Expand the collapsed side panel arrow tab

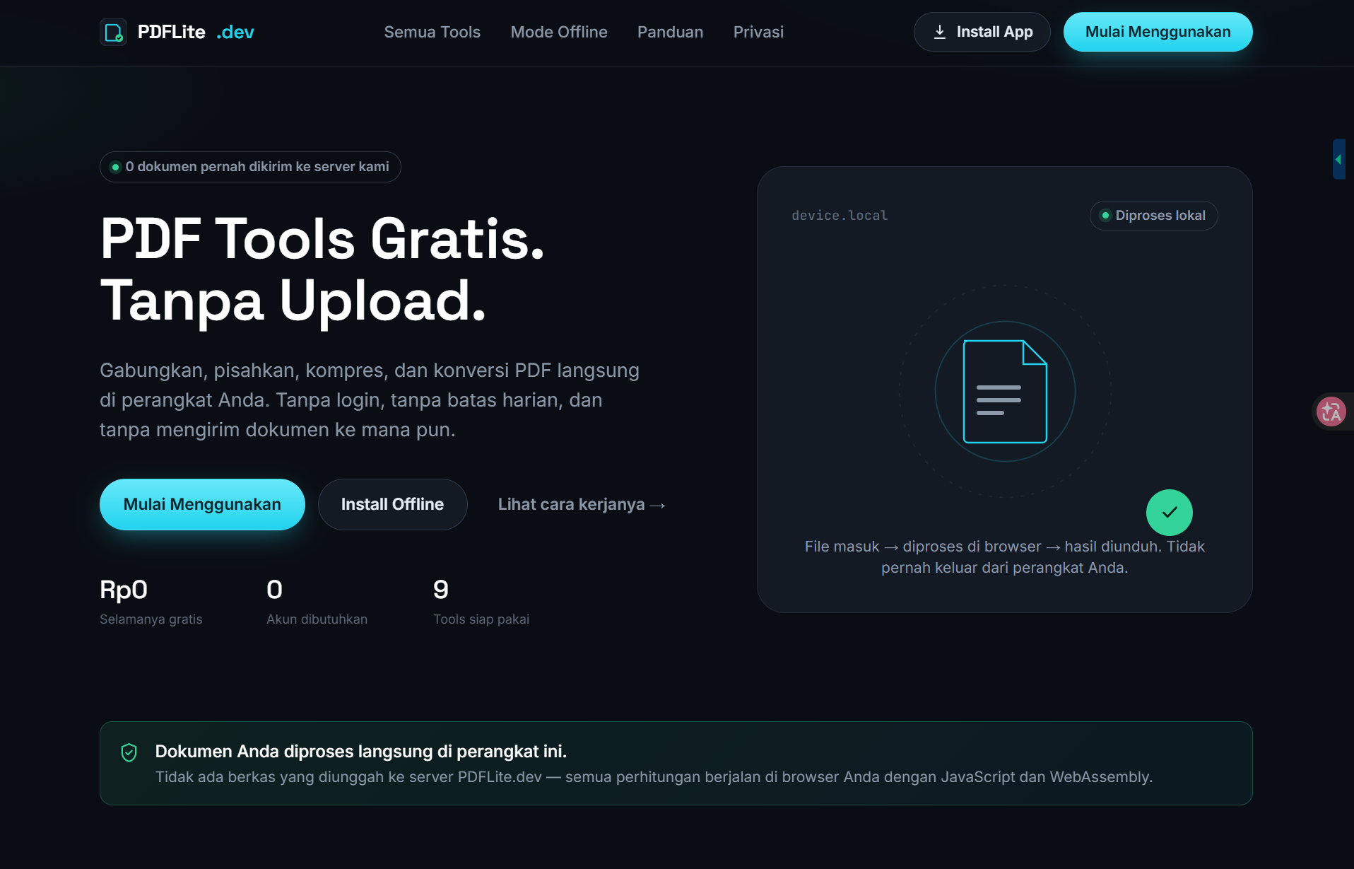pyautogui.click(x=1338, y=159)
